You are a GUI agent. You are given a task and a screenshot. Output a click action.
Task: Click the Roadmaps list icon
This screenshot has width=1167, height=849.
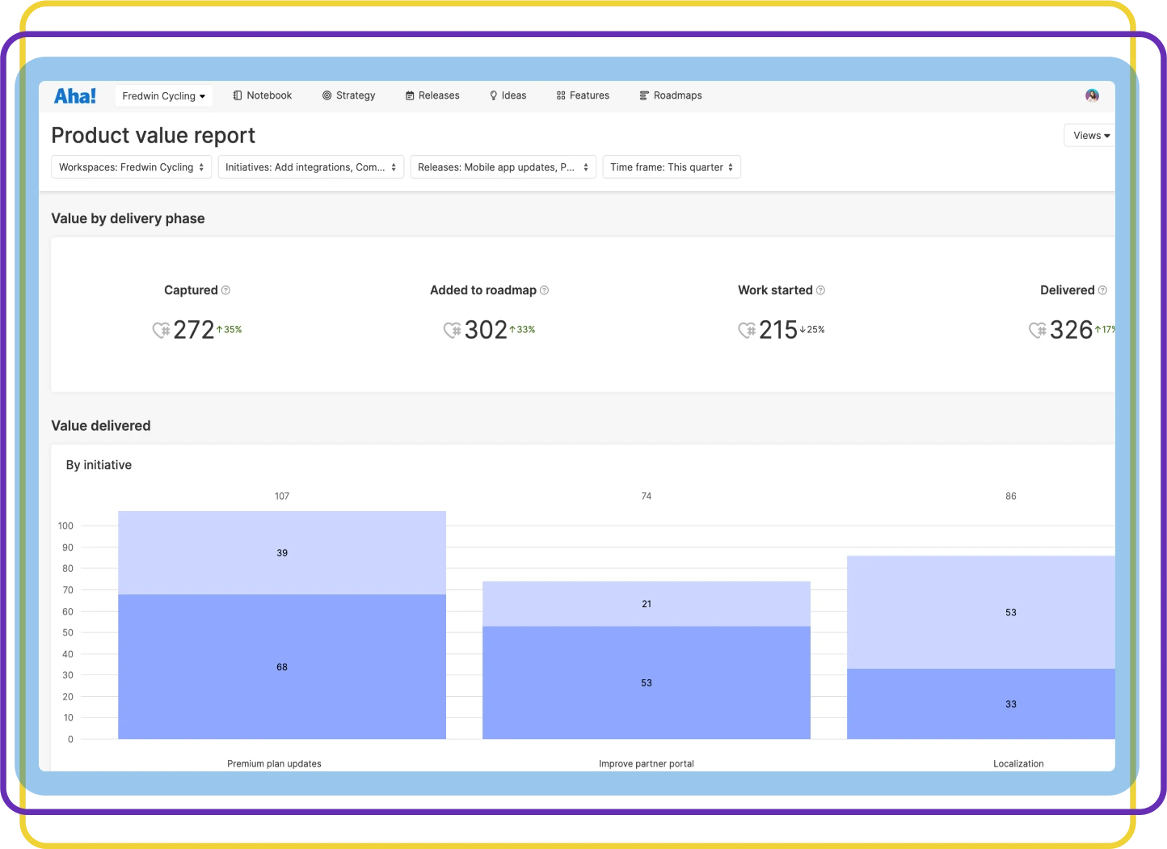(642, 95)
